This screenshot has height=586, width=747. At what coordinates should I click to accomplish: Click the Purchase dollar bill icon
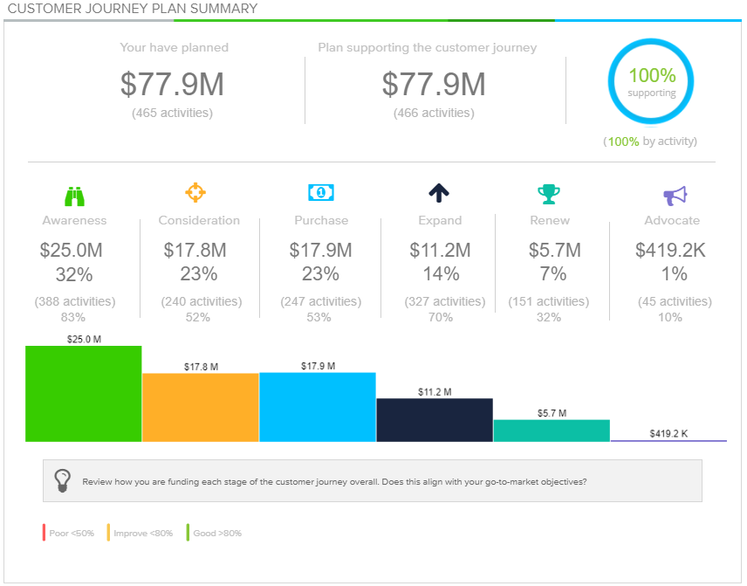pyautogui.click(x=321, y=193)
